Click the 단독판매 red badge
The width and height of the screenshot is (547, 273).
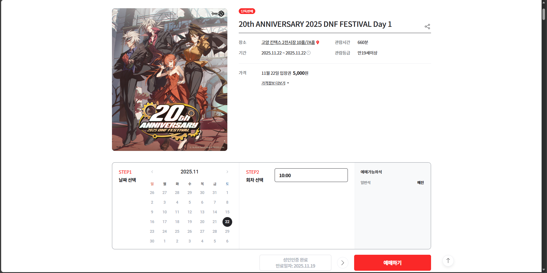[247, 11]
